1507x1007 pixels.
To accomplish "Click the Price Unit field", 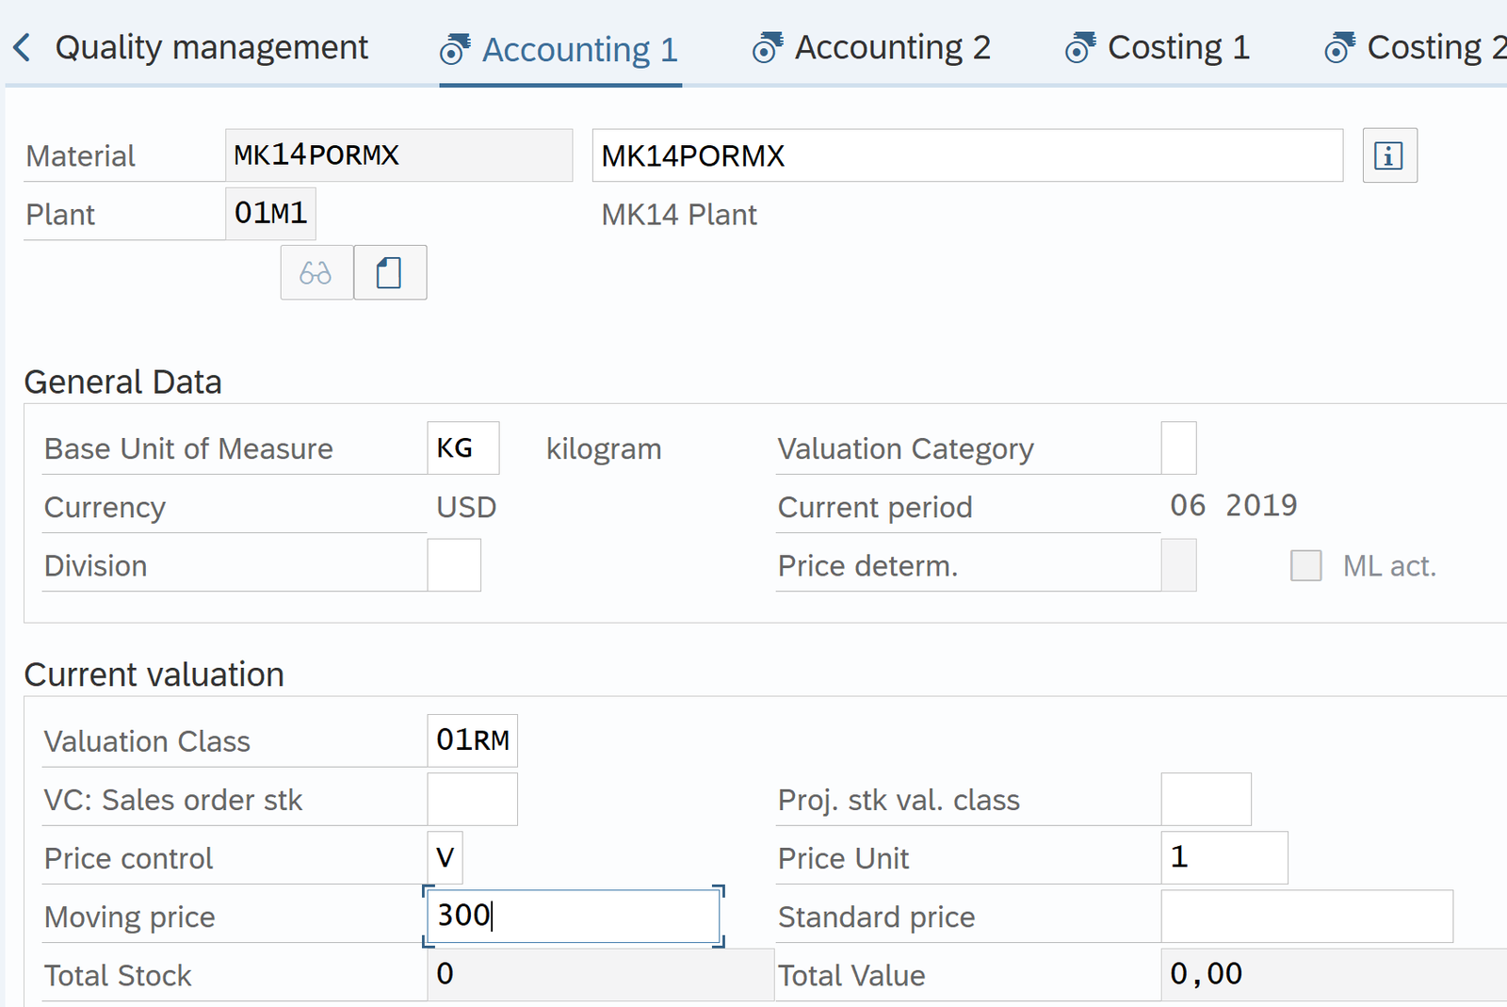I will coord(1223,858).
